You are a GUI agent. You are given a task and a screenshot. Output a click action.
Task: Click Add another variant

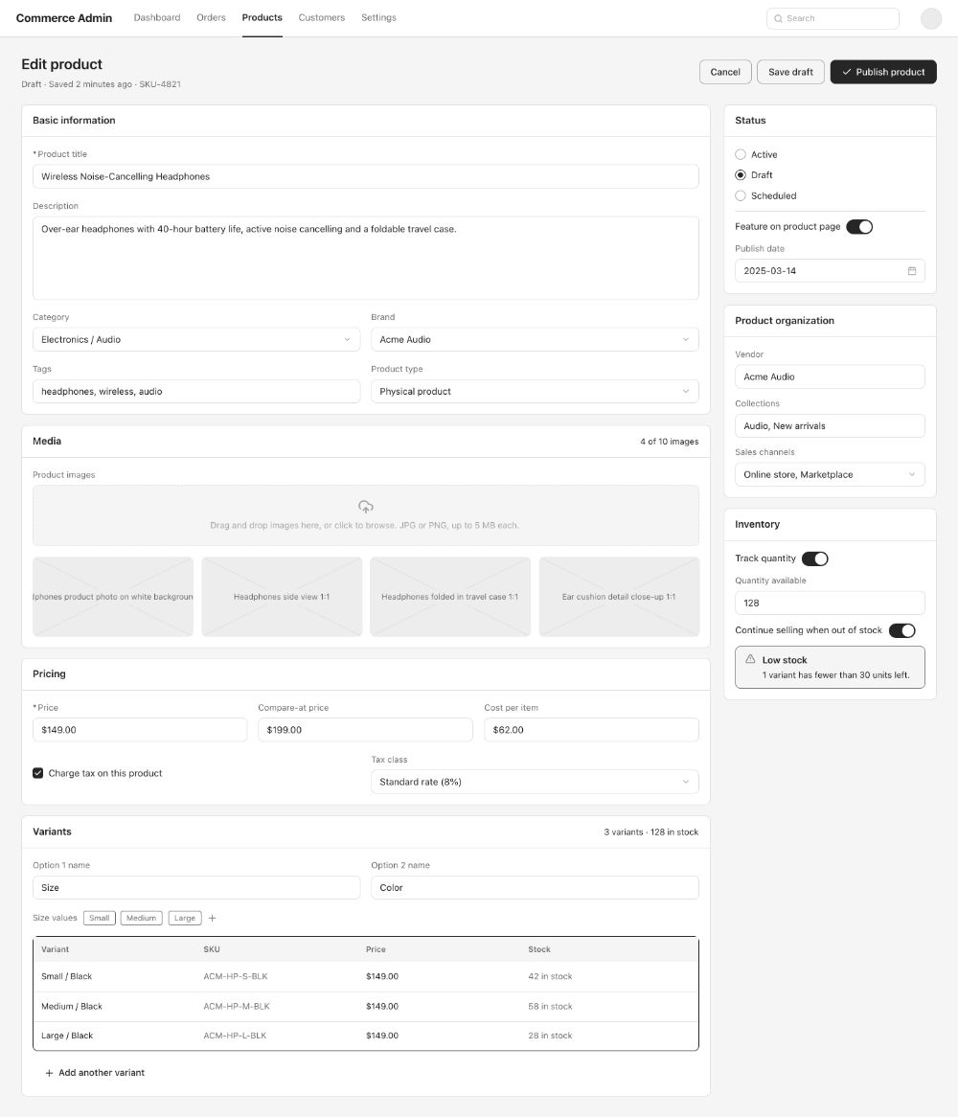[x=95, y=1073]
